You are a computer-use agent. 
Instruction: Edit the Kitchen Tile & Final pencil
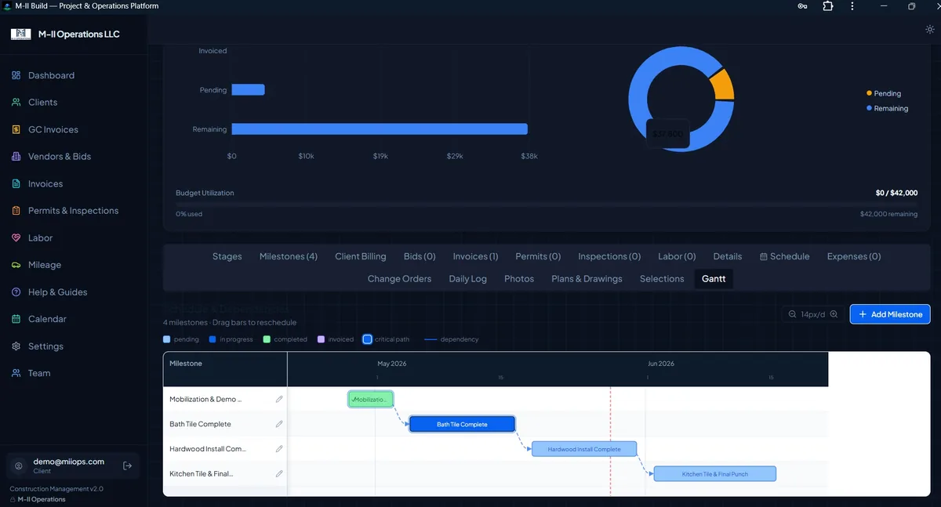279,474
